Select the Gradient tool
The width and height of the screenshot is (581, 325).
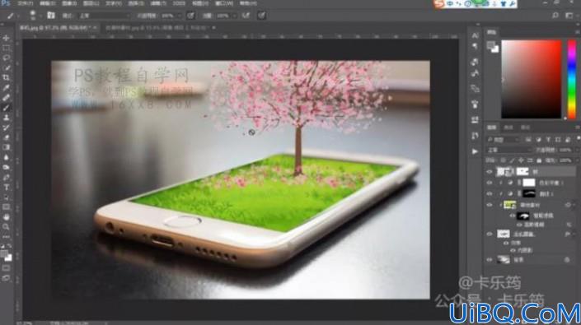6,147
